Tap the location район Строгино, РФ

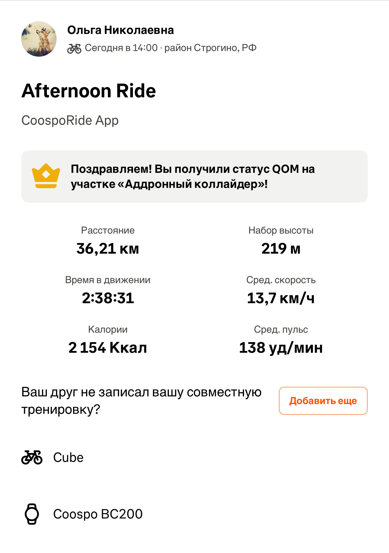[210, 48]
